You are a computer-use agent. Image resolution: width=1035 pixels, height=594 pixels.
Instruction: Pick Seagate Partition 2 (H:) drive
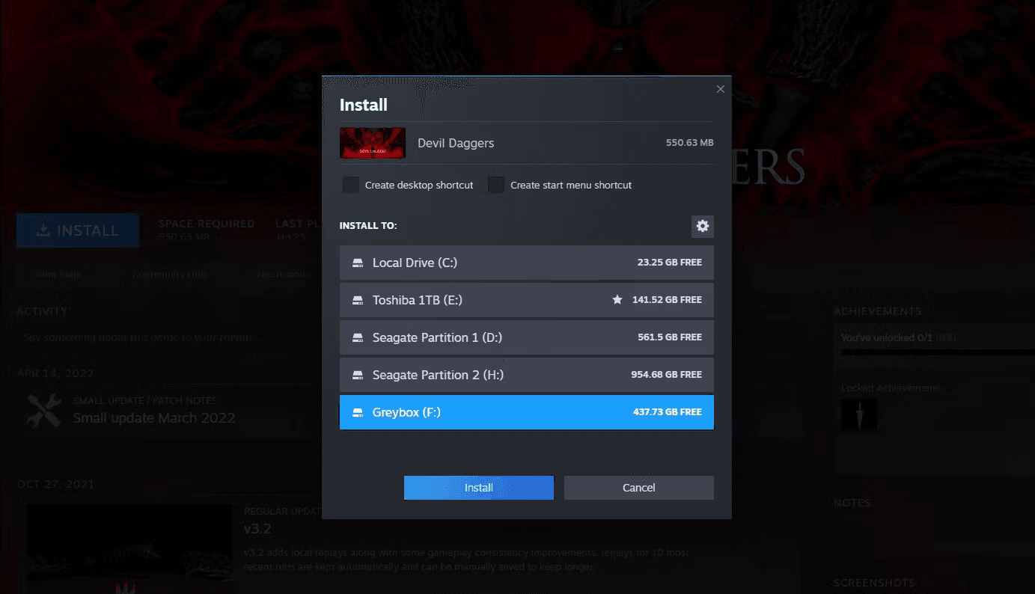pyautogui.click(x=526, y=375)
